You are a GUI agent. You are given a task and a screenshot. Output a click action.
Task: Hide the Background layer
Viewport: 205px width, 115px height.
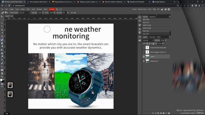144,61
